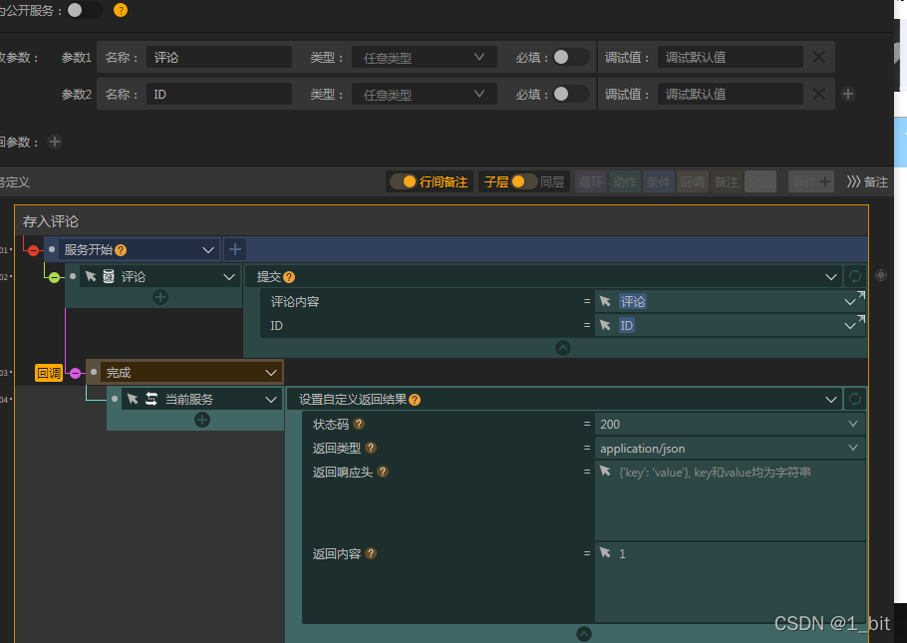Screen dimensions: 907x643
Task: Edit the debug value field of 参数1
Action: tap(730, 57)
